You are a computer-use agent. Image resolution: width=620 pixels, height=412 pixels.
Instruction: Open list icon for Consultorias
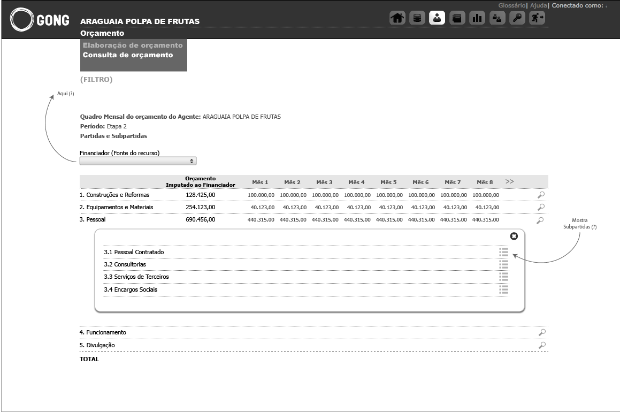coord(504,264)
